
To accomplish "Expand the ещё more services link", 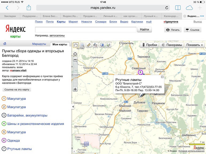I will [149, 22].
